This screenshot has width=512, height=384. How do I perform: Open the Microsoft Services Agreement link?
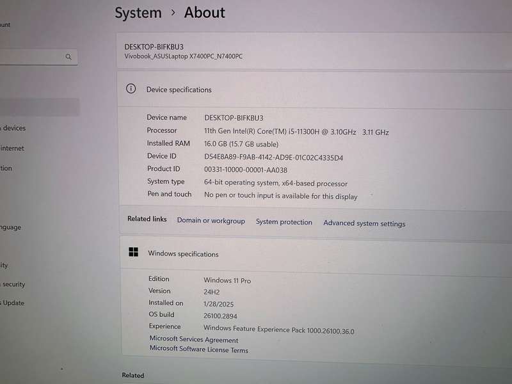[x=194, y=339]
